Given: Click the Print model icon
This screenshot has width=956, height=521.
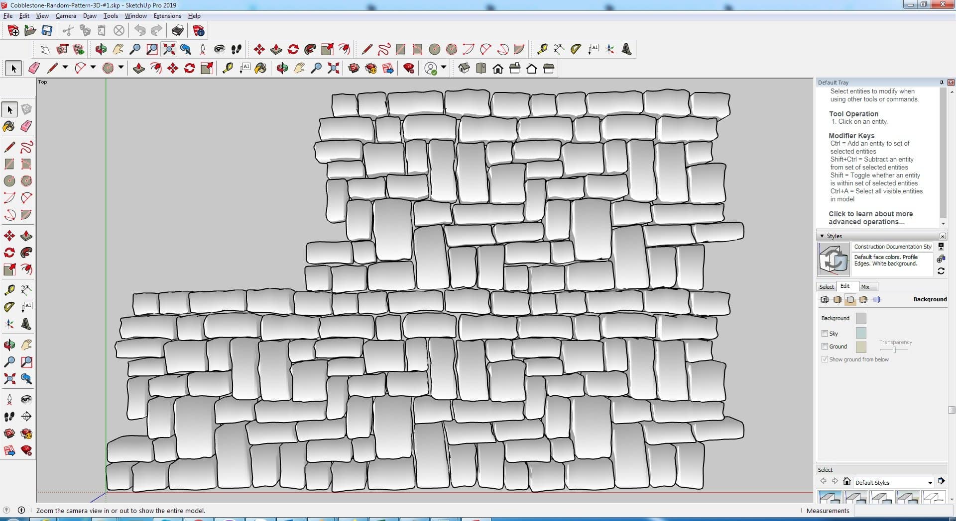Looking at the screenshot, I should click(x=177, y=31).
